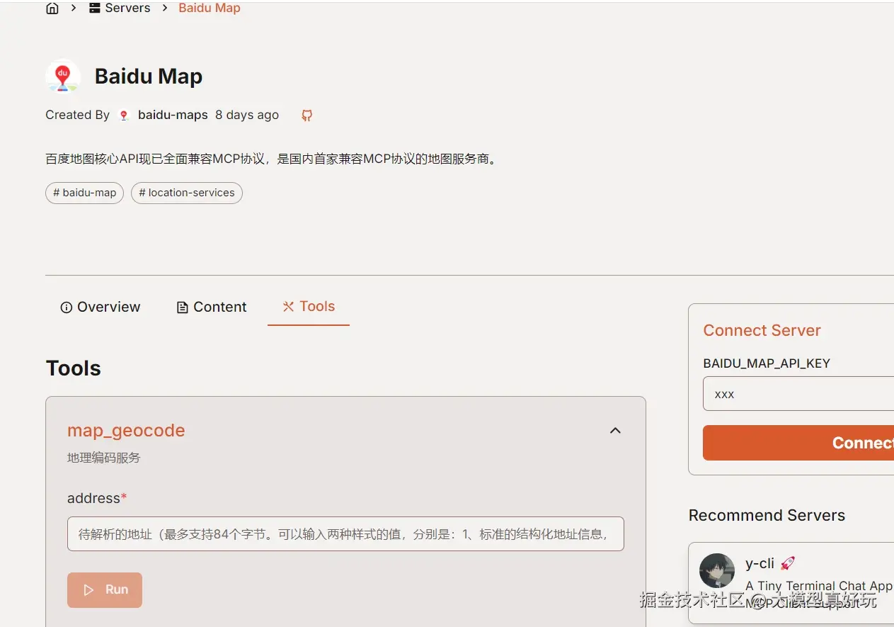Click the Recommend Servers heading

pyautogui.click(x=767, y=515)
